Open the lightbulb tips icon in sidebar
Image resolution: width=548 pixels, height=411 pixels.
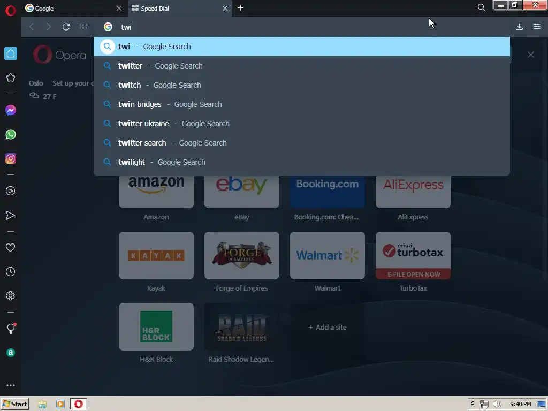(11, 329)
